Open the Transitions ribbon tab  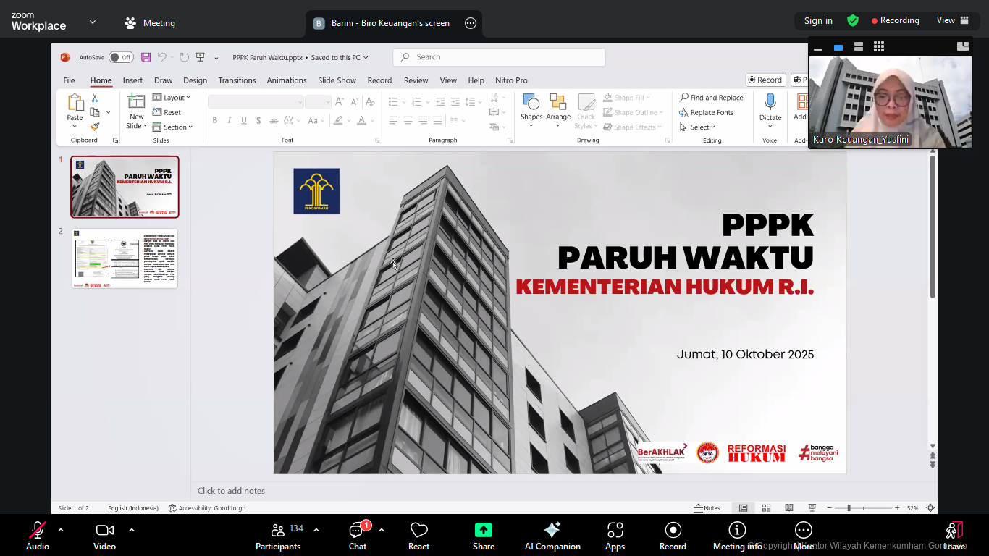coord(237,80)
